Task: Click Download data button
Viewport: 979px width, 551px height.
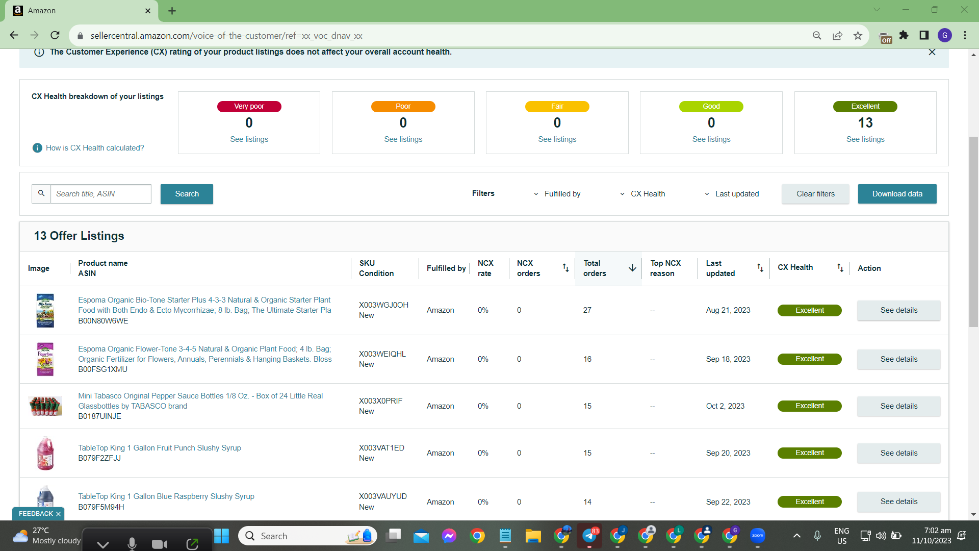Action: (897, 194)
